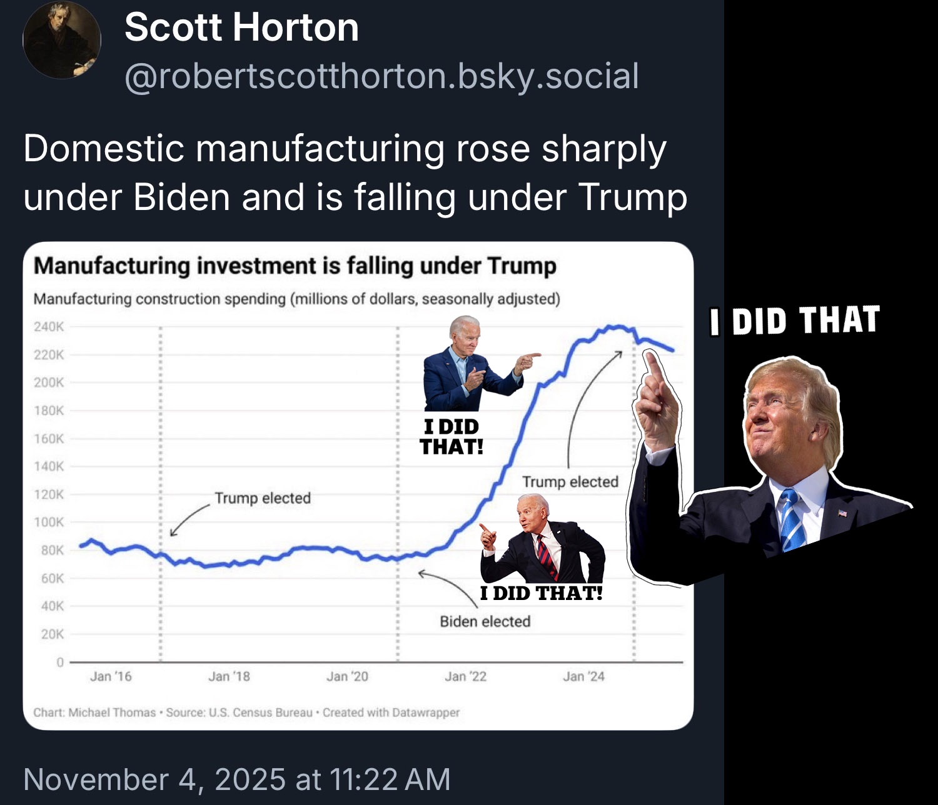Click the 'Biden elected' annotation label
The width and height of the screenshot is (938, 805).
pos(485,621)
